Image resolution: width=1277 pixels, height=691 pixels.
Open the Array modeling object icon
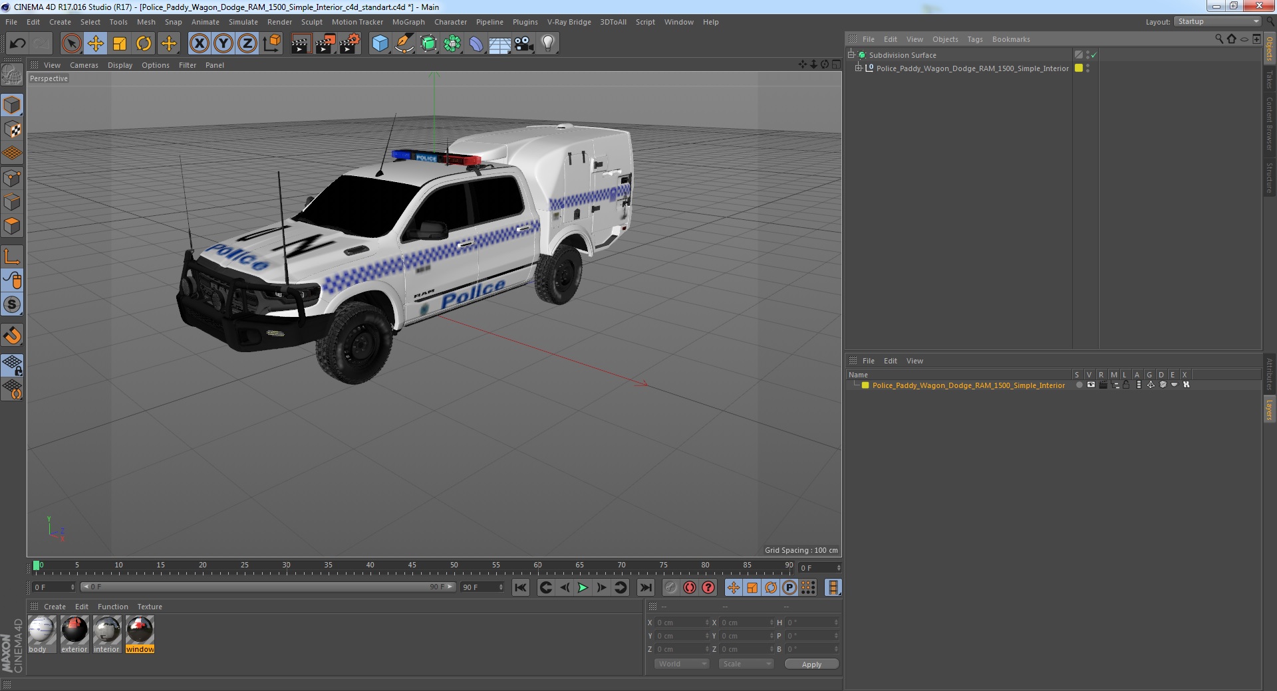(452, 44)
